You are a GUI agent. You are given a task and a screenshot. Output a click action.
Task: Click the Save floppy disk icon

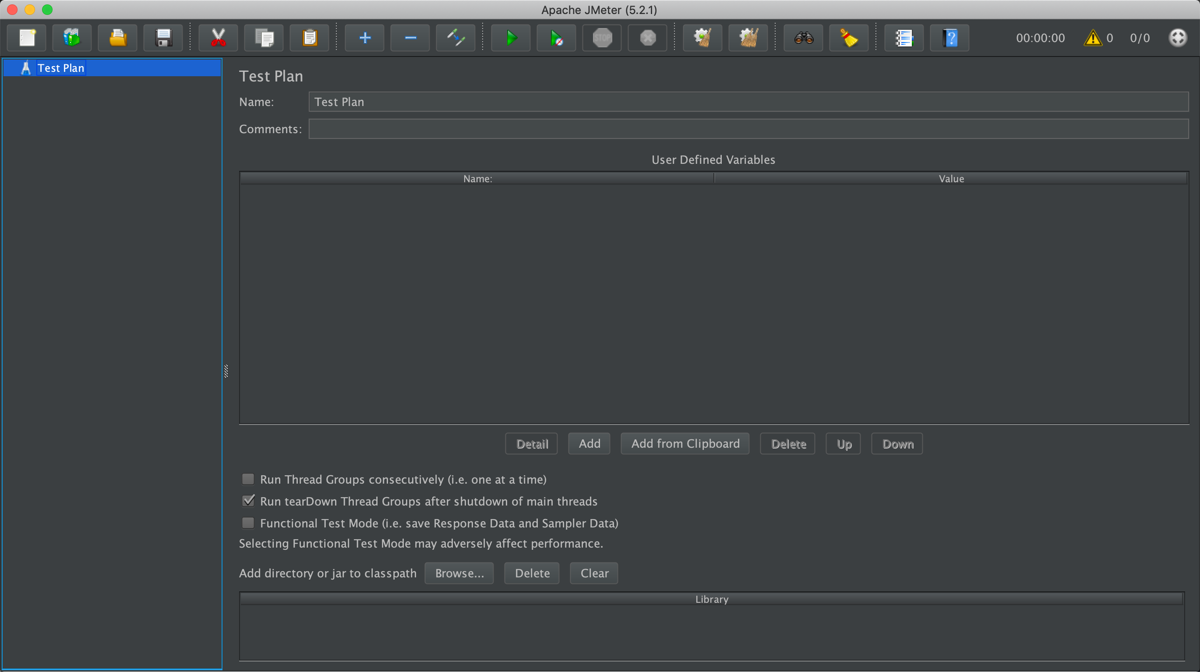(x=163, y=38)
